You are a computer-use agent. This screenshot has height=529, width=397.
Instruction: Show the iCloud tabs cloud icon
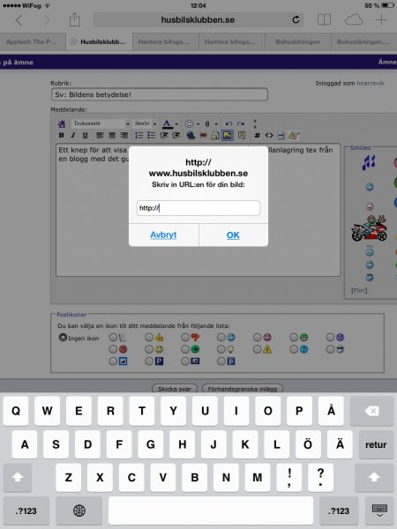[354, 20]
